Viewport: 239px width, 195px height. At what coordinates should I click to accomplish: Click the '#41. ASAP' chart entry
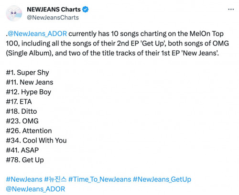point(22,150)
